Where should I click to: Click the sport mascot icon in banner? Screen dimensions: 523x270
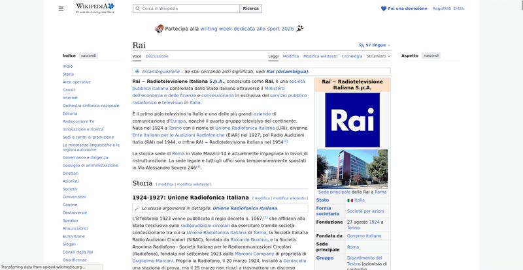pyautogui.click(x=160, y=29)
